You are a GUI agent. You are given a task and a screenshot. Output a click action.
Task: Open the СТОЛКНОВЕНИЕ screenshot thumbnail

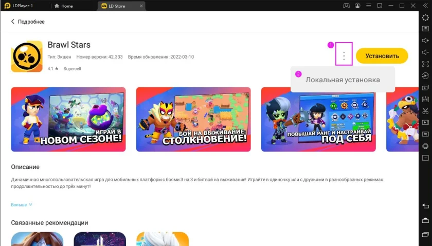pyautogui.click(x=193, y=120)
